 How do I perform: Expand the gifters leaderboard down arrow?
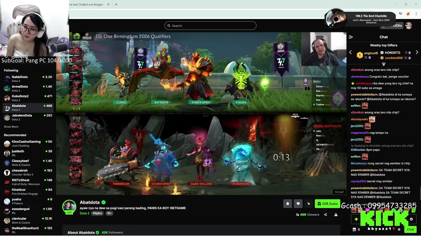[x=384, y=64]
